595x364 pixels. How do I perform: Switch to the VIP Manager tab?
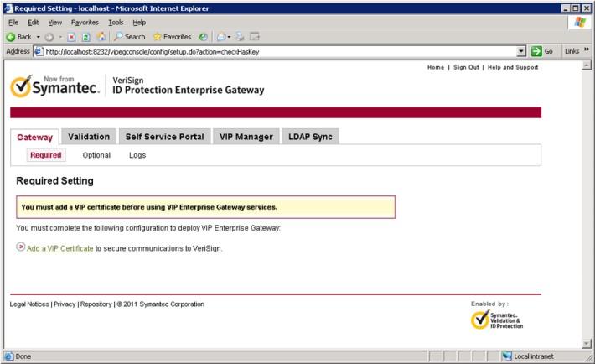pyautogui.click(x=246, y=137)
